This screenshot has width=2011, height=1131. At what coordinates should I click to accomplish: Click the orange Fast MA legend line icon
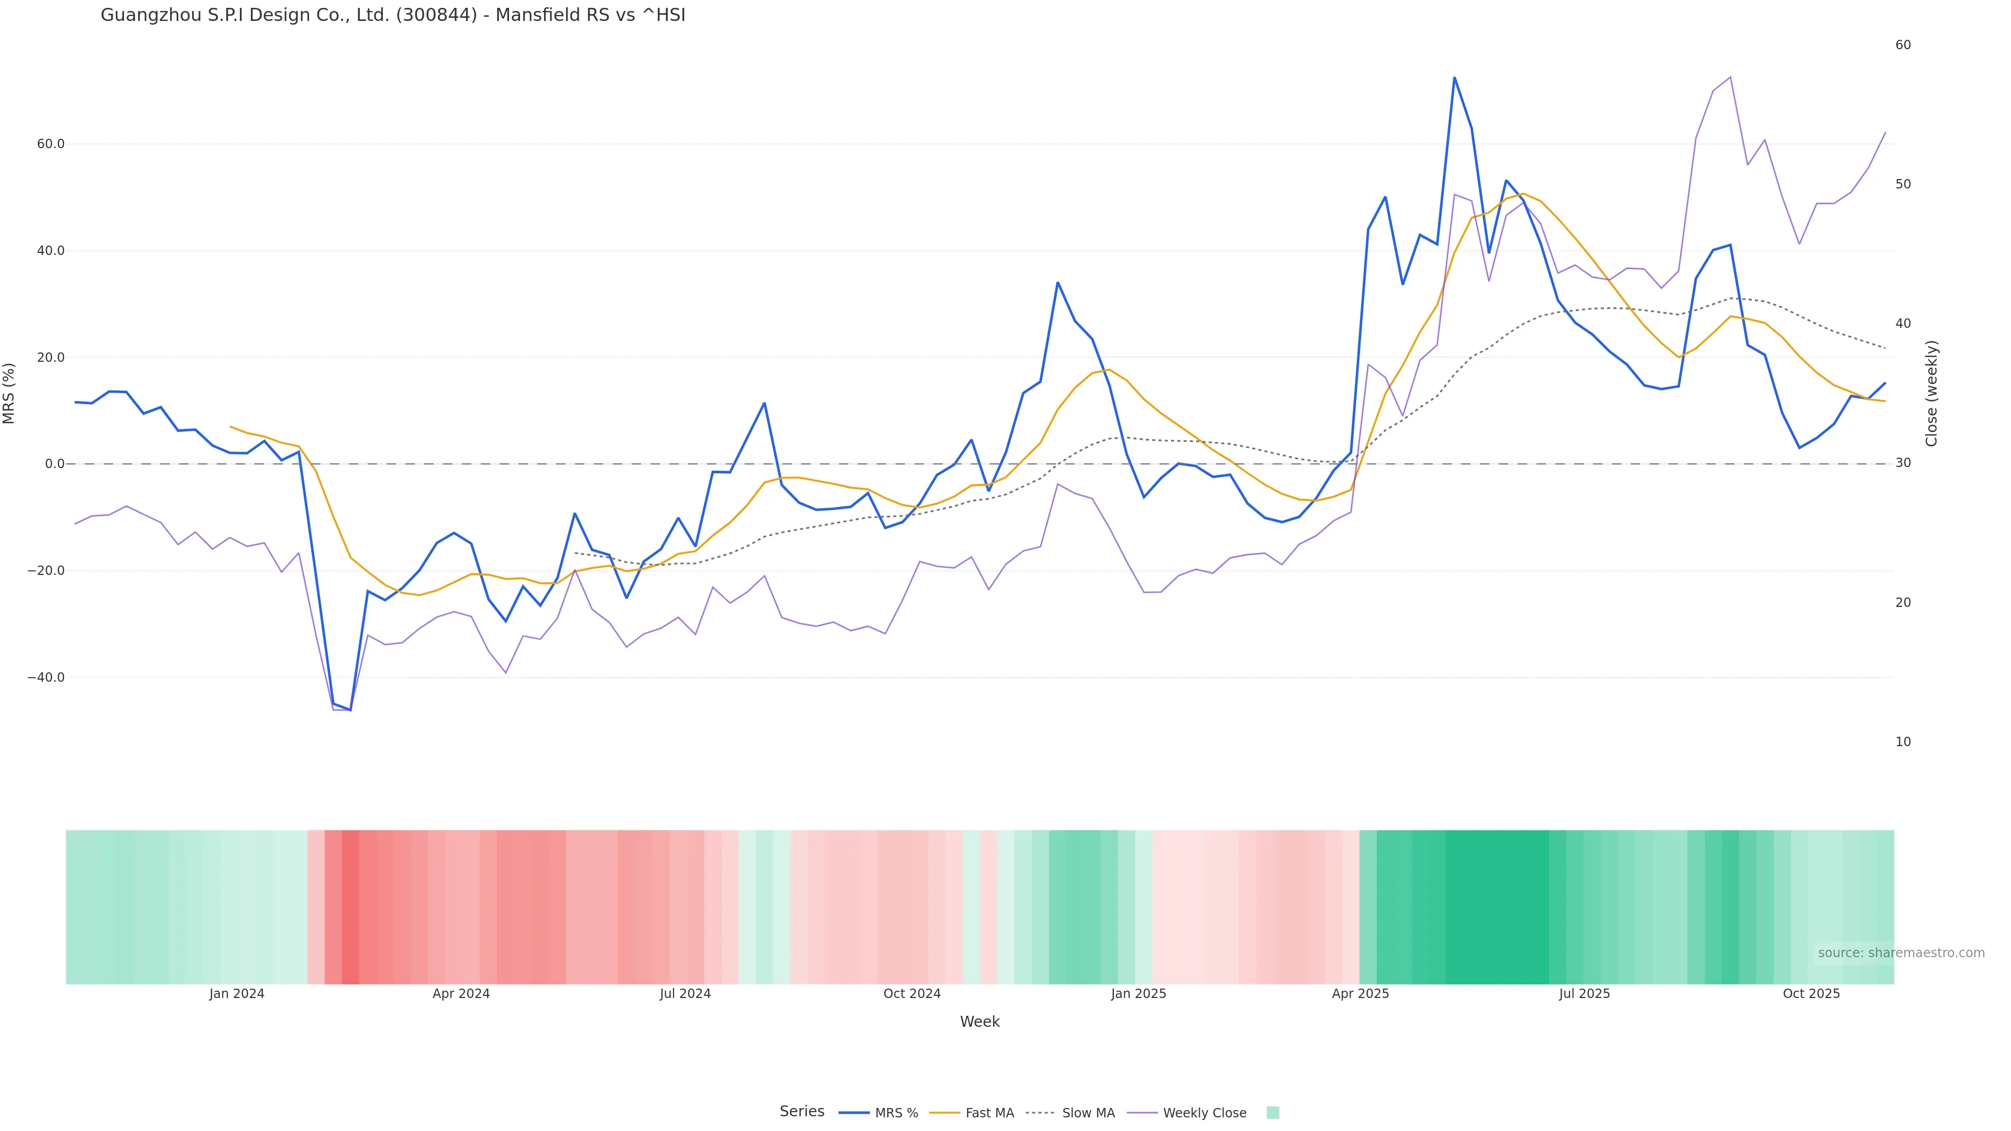click(945, 1113)
